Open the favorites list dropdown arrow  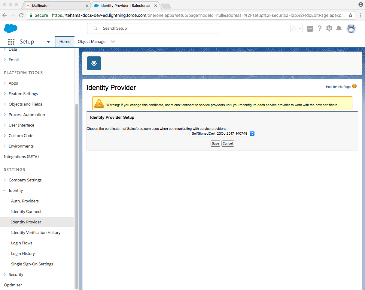pyautogui.click(x=300, y=28)
